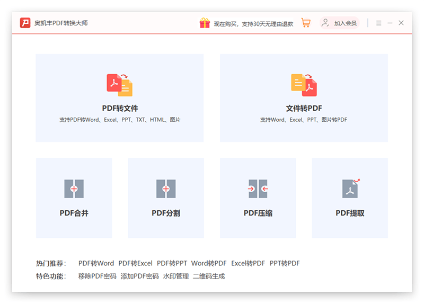Click the 文件转PDF title text

pos(304,109)
